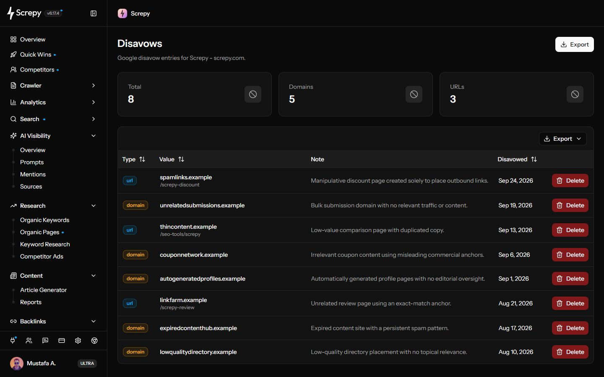Image resolution: width=604 pixels, height=377 pixels.
Task: Click the ULTRA plan badge
Action: (x=87, y=364)
